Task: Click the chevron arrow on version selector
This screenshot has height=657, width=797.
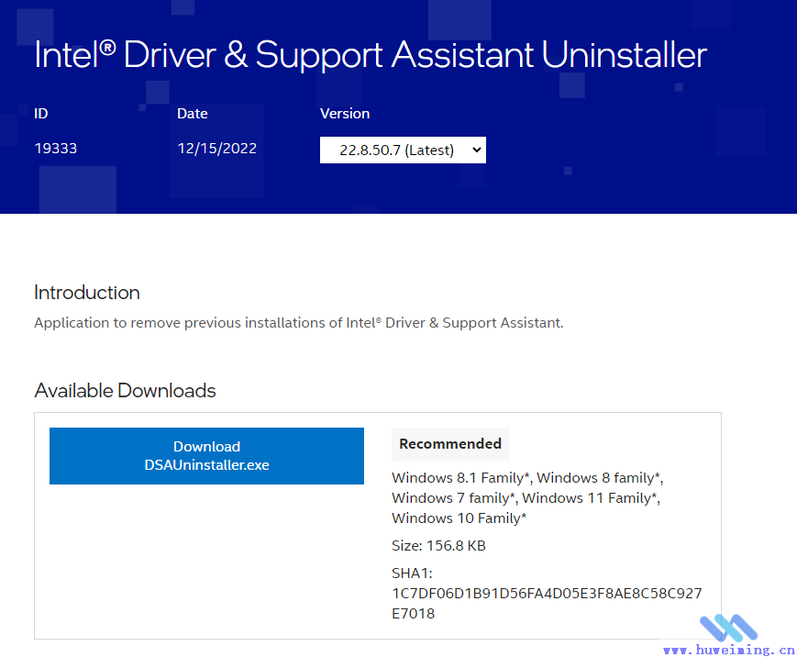Action: [x=475, y=150]
